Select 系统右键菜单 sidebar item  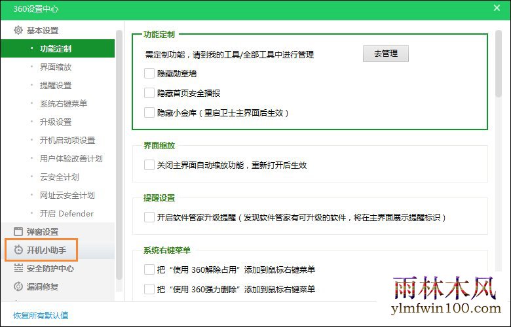tap(64, 103)
